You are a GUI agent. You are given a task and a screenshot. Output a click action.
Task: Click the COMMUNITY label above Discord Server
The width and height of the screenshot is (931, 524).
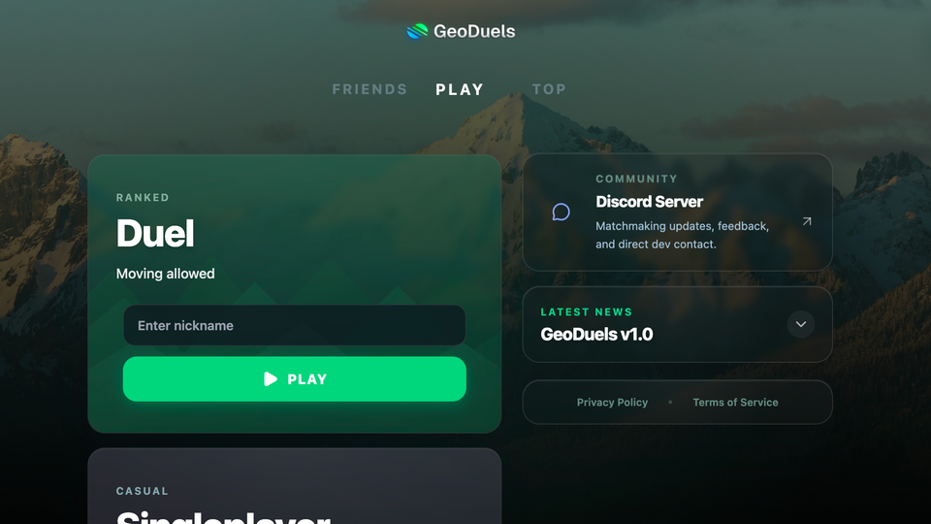636,179
